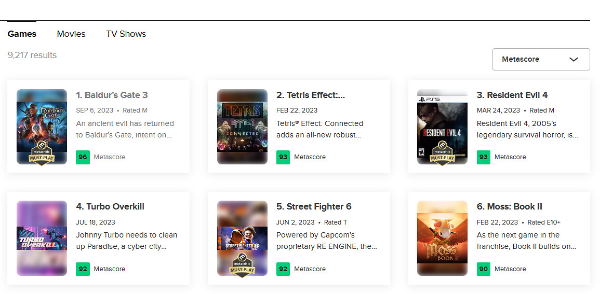Click the 96 Metascore badge
Image resolution: width=600 pixels, height=294 pixels.
click(x=83, y=157)
